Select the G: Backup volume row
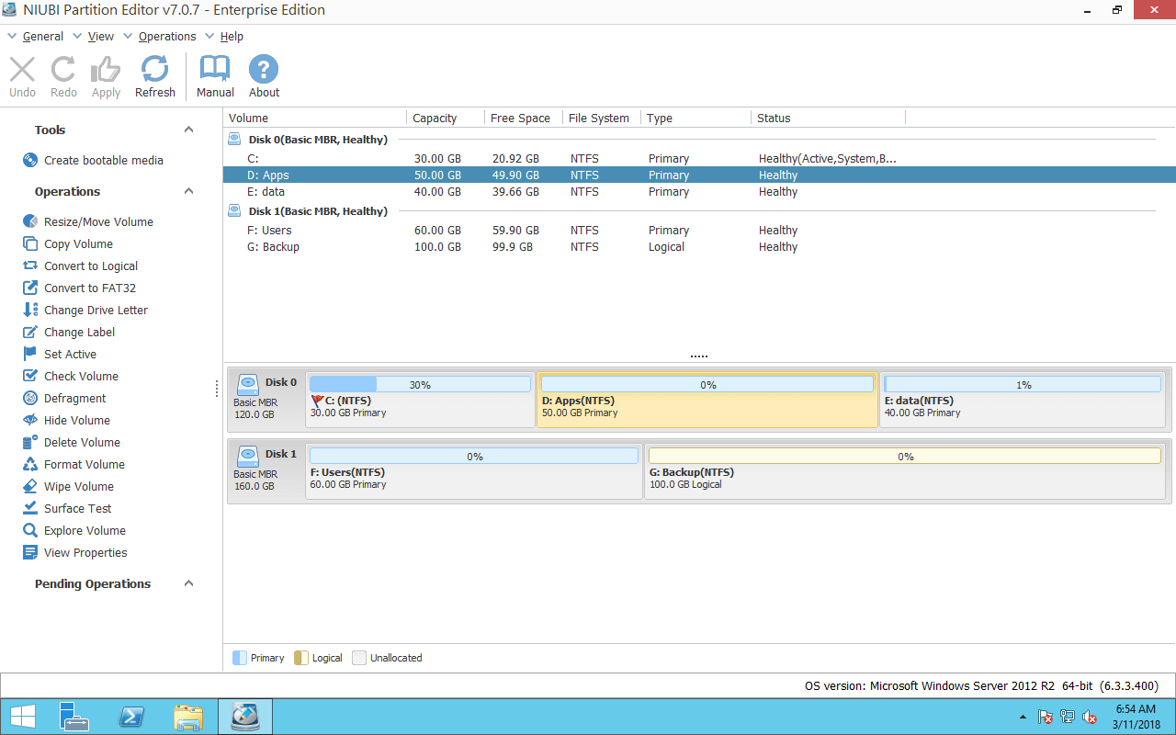Image resolution: width=1176 pixels, height=735 pixels. tap(699, 247)
